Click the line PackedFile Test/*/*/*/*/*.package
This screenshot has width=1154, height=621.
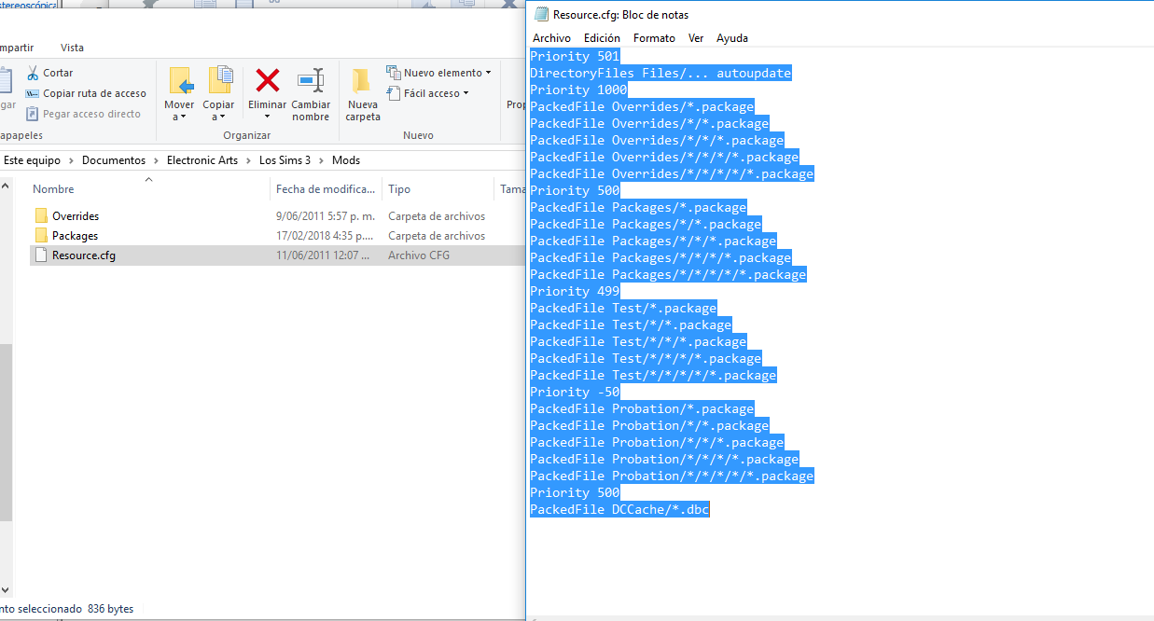pos(653,376)
